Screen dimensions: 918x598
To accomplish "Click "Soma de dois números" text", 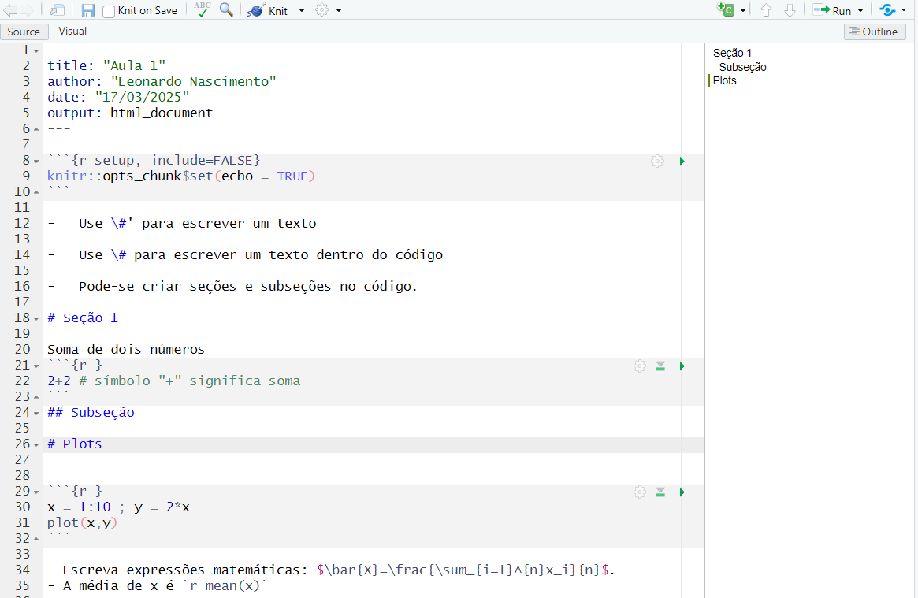I will click(126, 349).
